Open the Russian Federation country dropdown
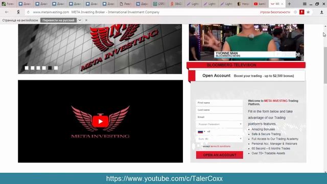This screenshot has width=327, height=184. (x=219, y=124)
